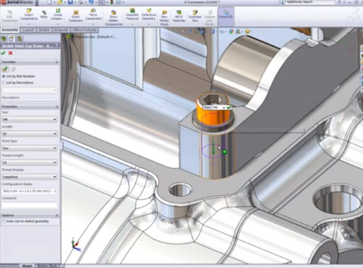Open the Length dropdown
Screen dimensions: 363x268
(29, 134)
